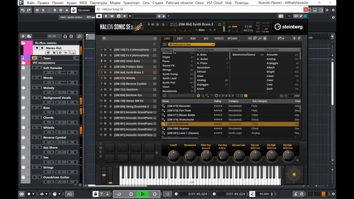Switch to the EFFECTS tab in HALion

[x=219, y=39]
